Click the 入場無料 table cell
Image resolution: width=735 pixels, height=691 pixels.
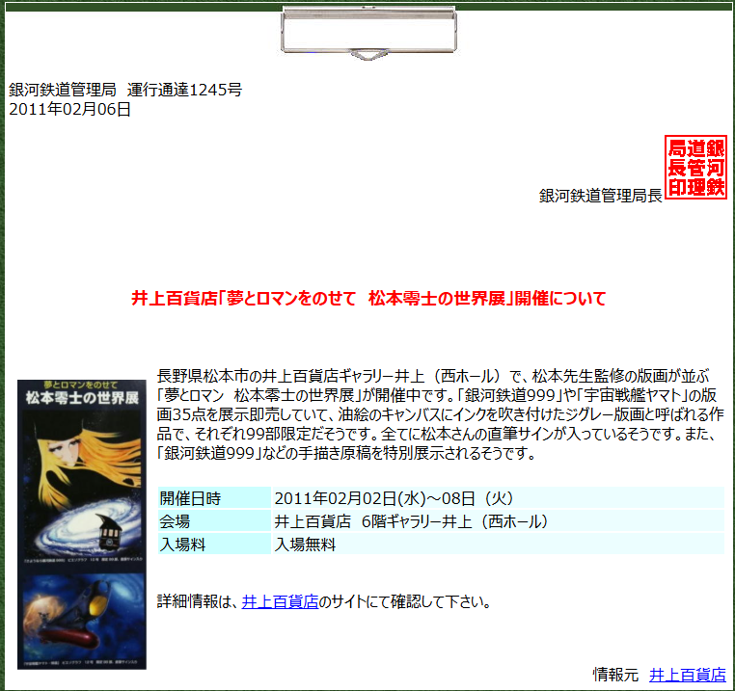tap(499, 544)
